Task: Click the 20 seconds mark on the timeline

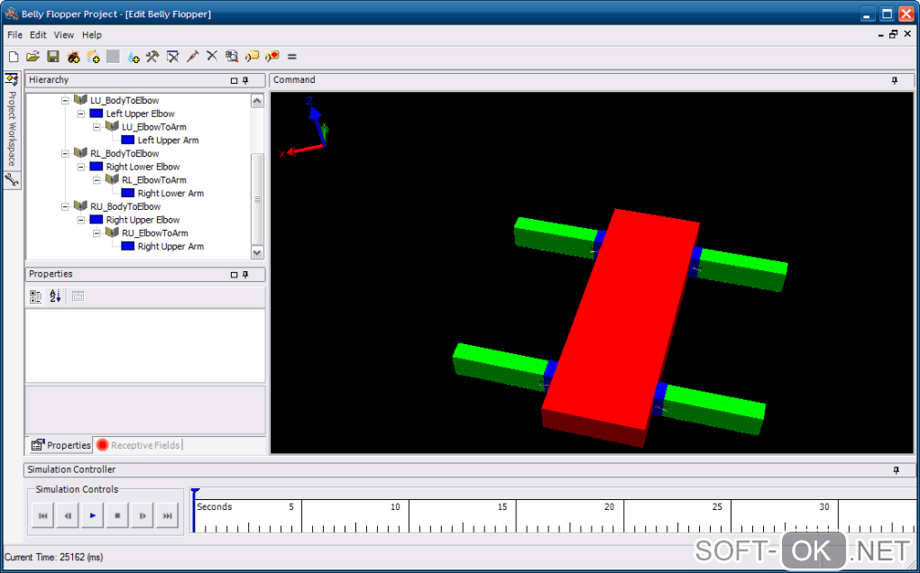Action: pos(609,507)
